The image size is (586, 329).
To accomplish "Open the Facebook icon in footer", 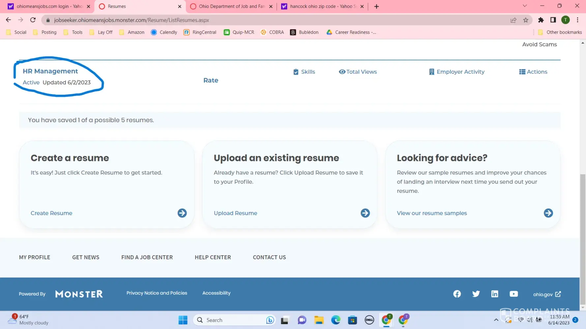I will tap(457, 294).
